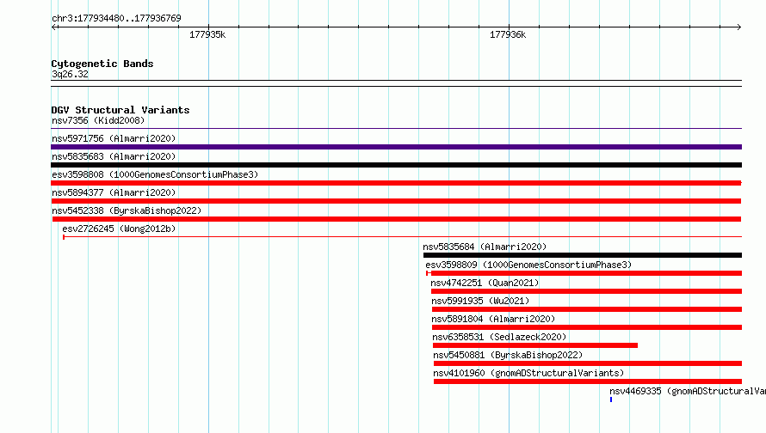Screen dimensions: 766x433
Task: Click the nsv4742251 red variant bar
Action: coord(586,291)
